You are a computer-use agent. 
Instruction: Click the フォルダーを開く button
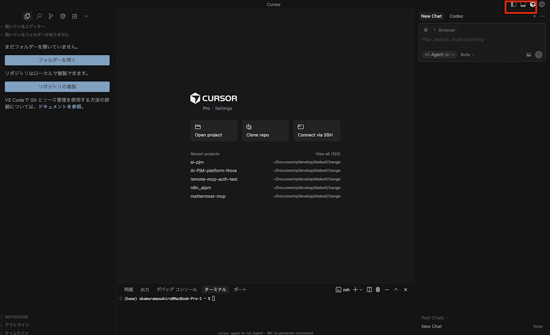57,60
